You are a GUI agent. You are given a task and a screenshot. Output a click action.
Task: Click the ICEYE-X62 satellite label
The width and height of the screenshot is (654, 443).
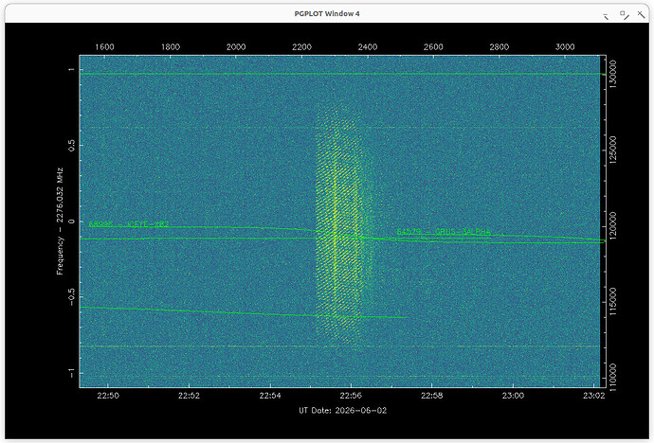tap(129, 224)
